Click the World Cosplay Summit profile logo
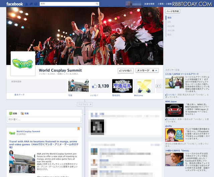Screen dimensions: 214x177 point(23,64)
